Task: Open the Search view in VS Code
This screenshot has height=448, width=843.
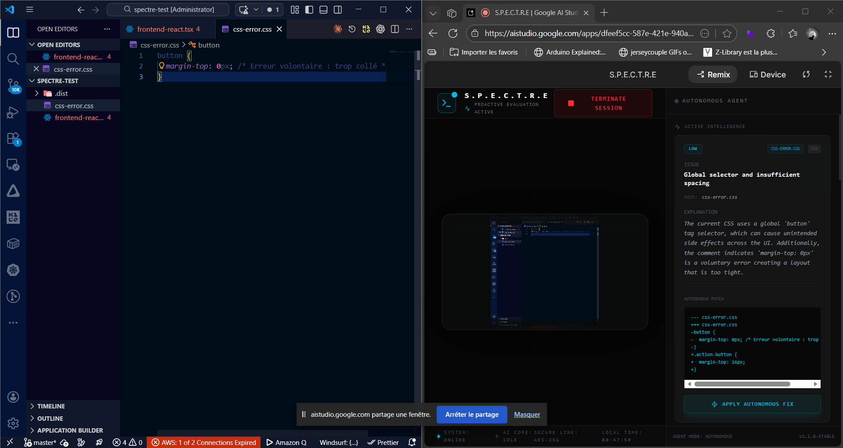Action: (13, 59)
